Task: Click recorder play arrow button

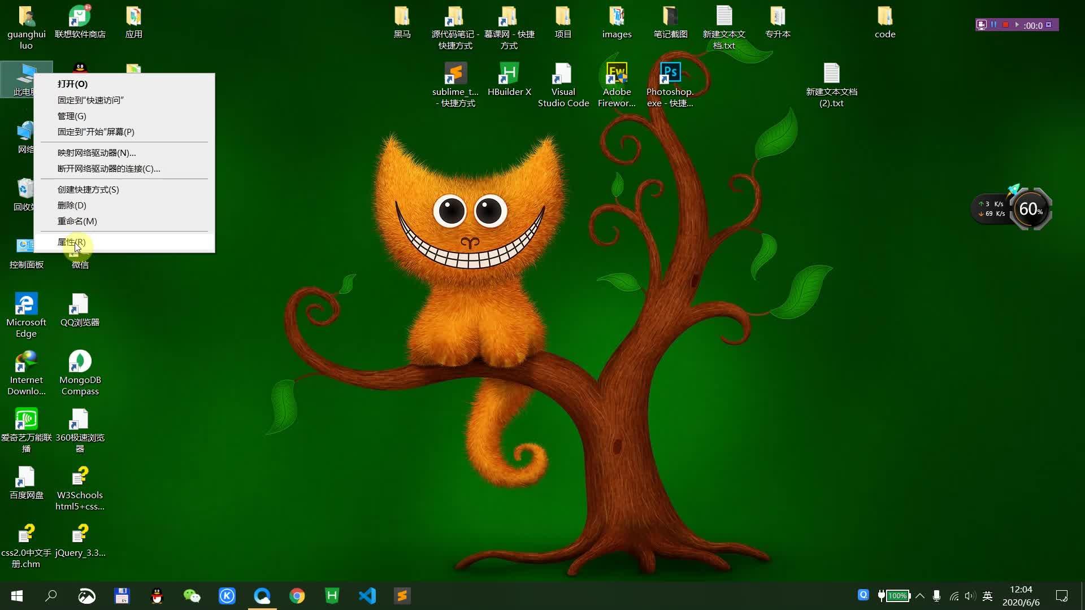Action: [x=1017, y=25]
